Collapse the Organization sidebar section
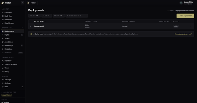This screenshot has width=197, height=103. (22, 57)
